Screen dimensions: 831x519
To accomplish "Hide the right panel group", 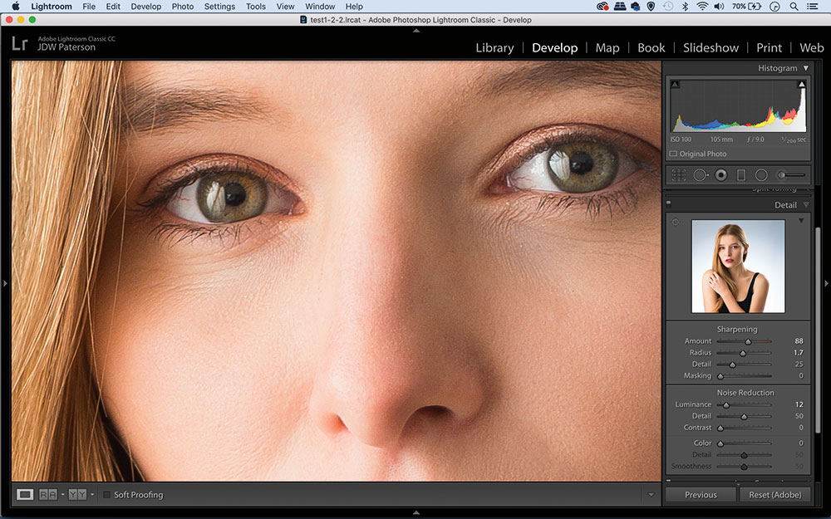I will point(826,284).
